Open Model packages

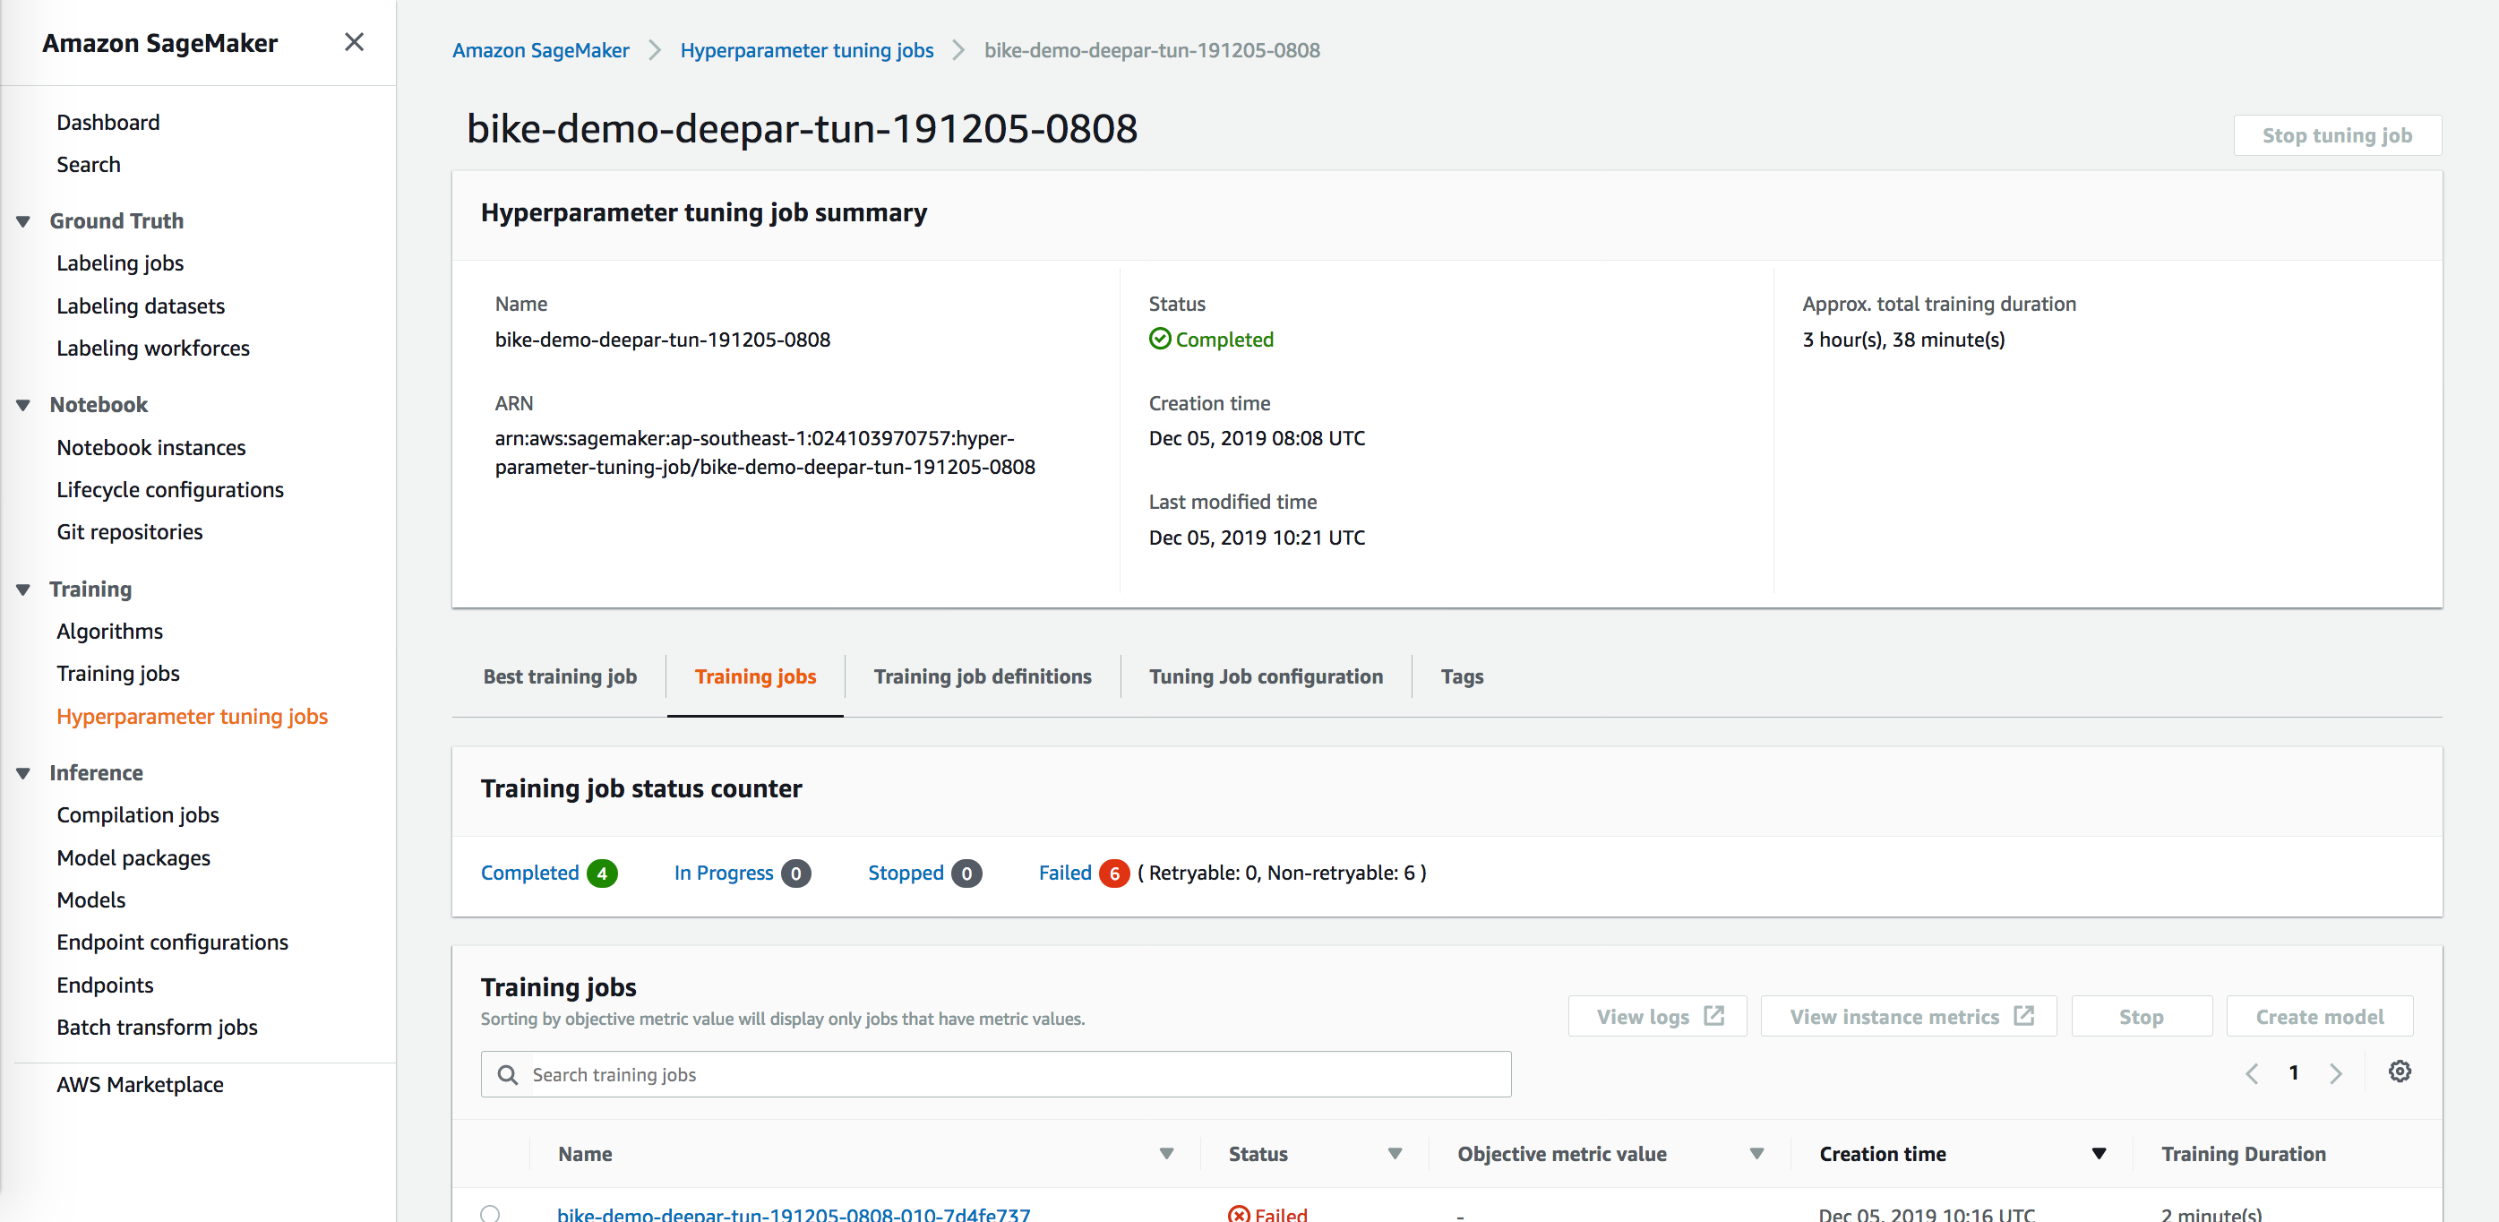pos(133,858)
